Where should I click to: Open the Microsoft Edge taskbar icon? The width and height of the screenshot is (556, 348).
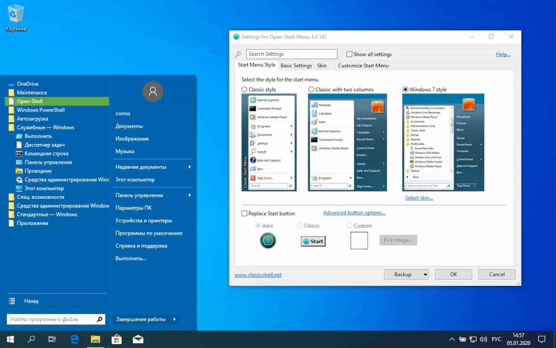75,339
